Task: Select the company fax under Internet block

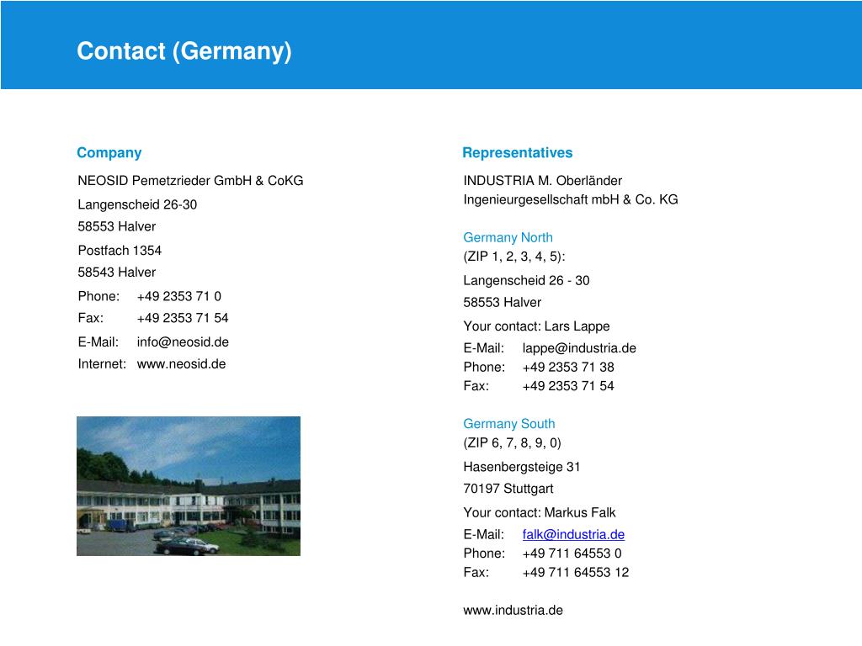Action: click(x=183, y=318)
